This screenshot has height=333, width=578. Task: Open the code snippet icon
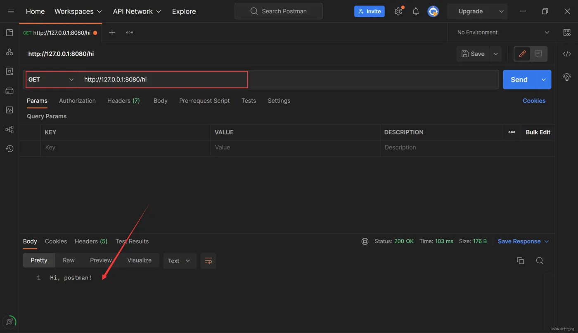coord(567,54)
